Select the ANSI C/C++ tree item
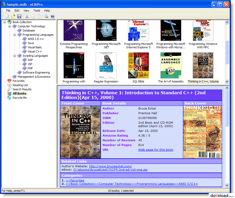Image resolution: width=235 pixels, height=198 pixels. (x=36, y=39)
